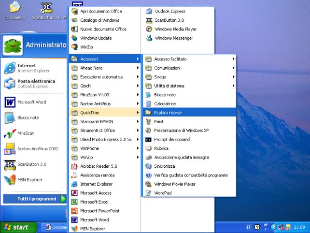Click the IT language indicator in tray
Image resolution: width=310 pixels, height=233 pixels.
248,227
